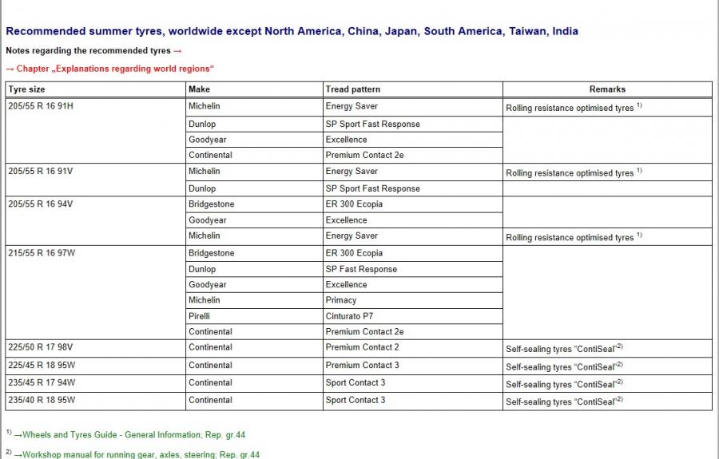Click the 'Recommended summer tyres' page heading
The width and height of the screenshot is (719, 459).
292,31
